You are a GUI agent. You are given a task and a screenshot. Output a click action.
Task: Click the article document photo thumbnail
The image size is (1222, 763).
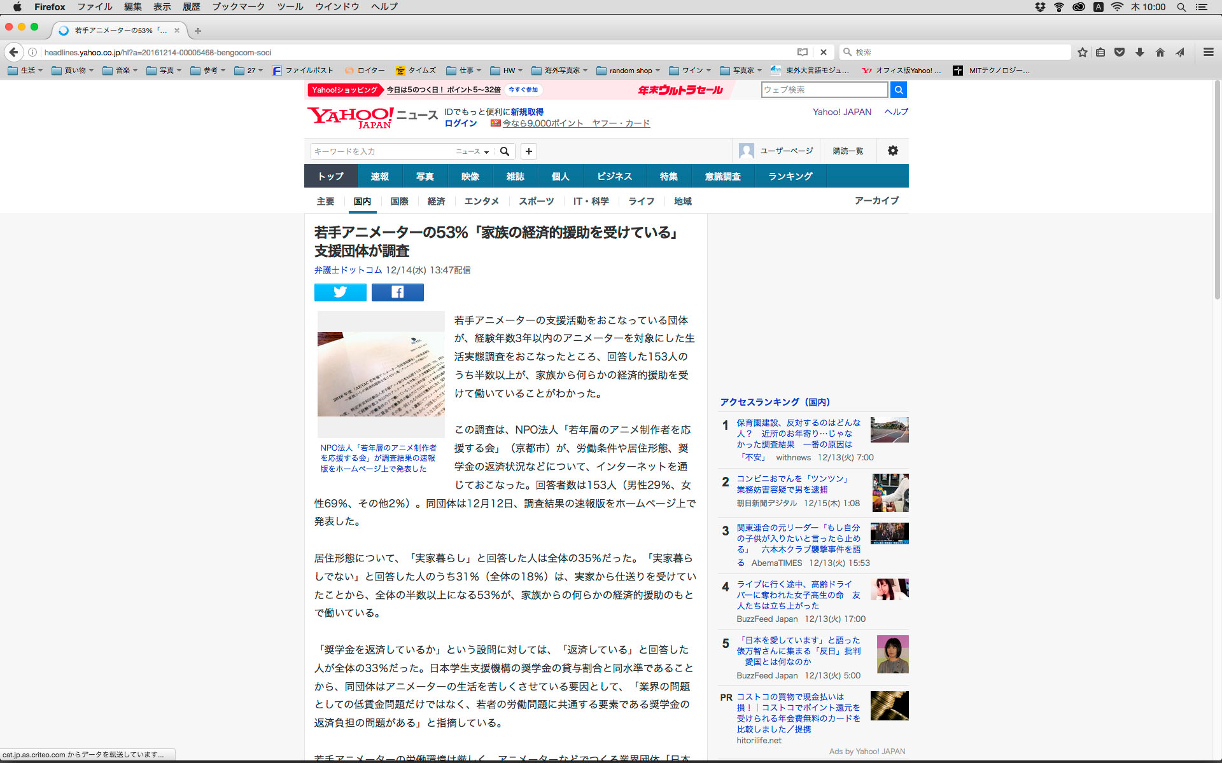[381, 373]
